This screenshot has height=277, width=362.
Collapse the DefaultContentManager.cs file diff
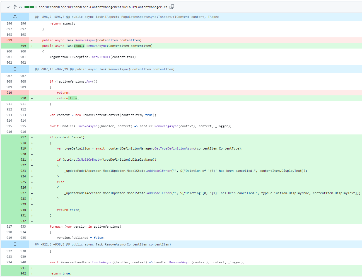8,7
